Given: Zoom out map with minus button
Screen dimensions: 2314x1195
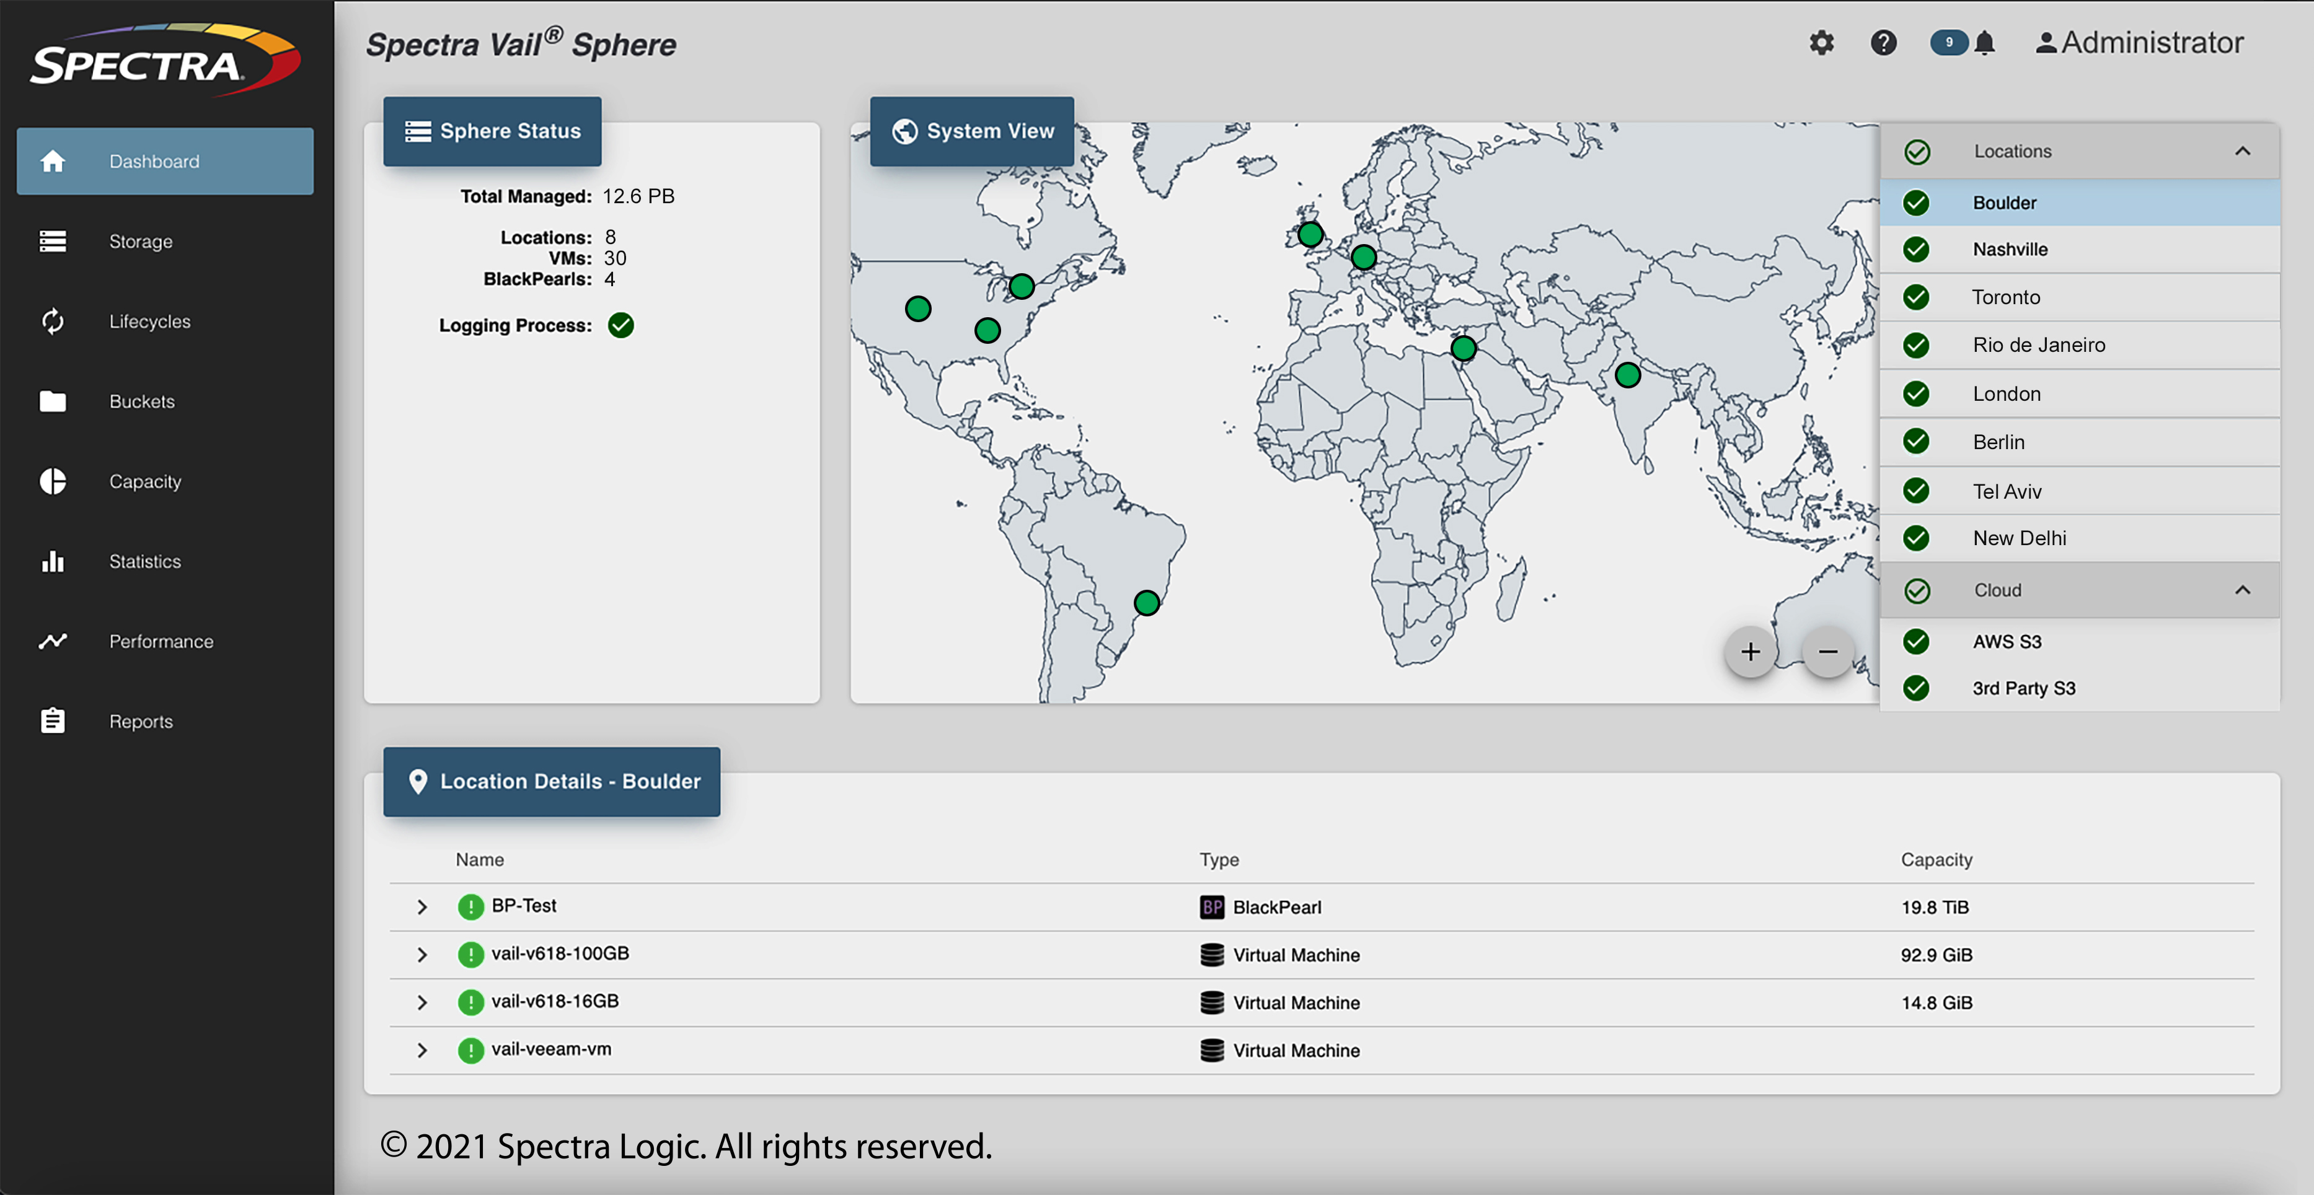Looking at the screenshot, I should pyautogui.click(x=1827, y=652).
